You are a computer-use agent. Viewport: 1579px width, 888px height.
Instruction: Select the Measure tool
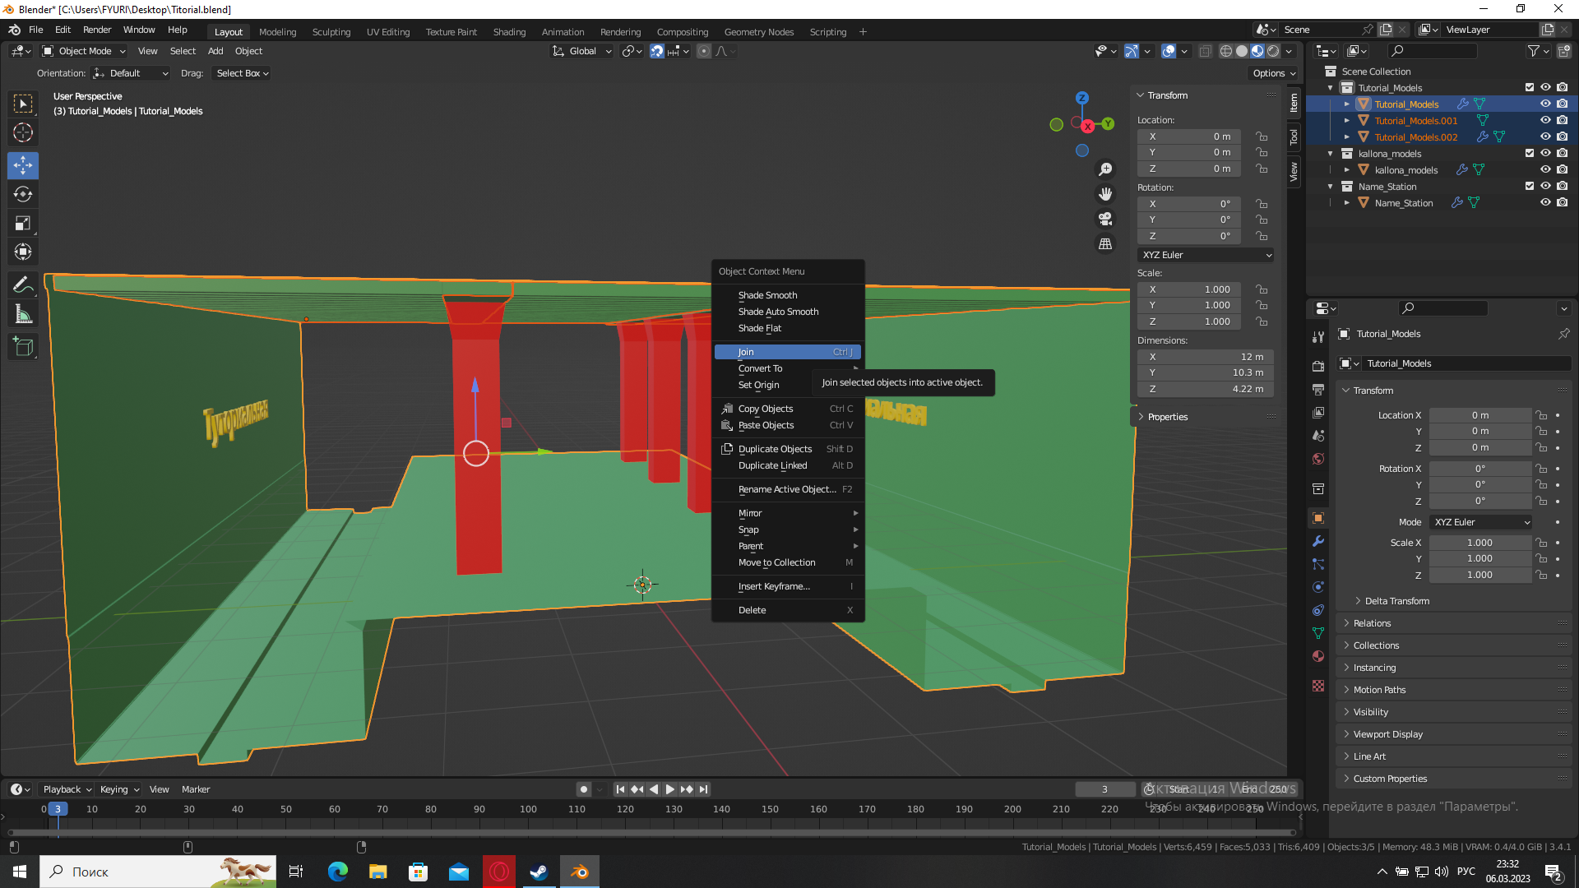[23, 315]
